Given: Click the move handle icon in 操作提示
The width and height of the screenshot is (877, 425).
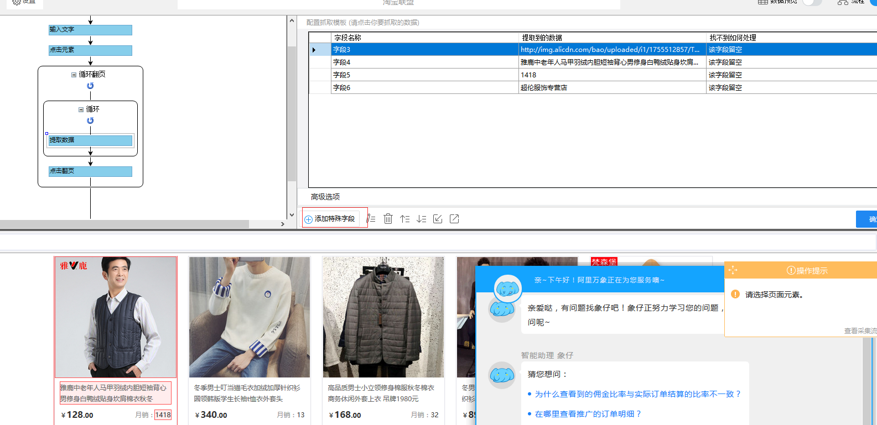Looking at the screenshot, I should (733, 270).
